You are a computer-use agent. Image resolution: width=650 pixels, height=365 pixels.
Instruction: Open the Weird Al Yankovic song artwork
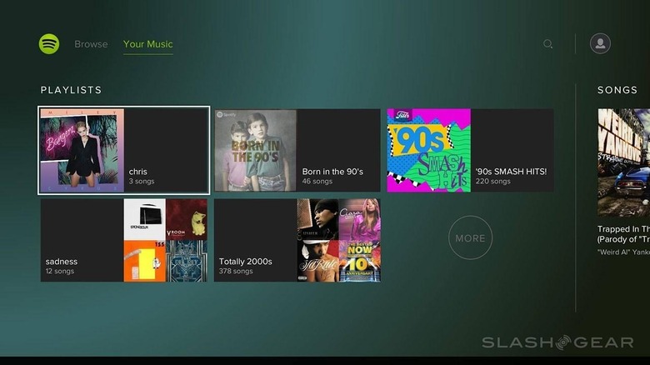[623, 162]
